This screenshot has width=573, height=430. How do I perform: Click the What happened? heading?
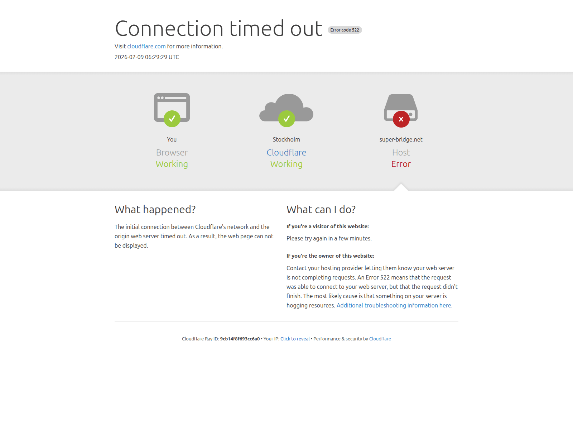tap(155, 210)
